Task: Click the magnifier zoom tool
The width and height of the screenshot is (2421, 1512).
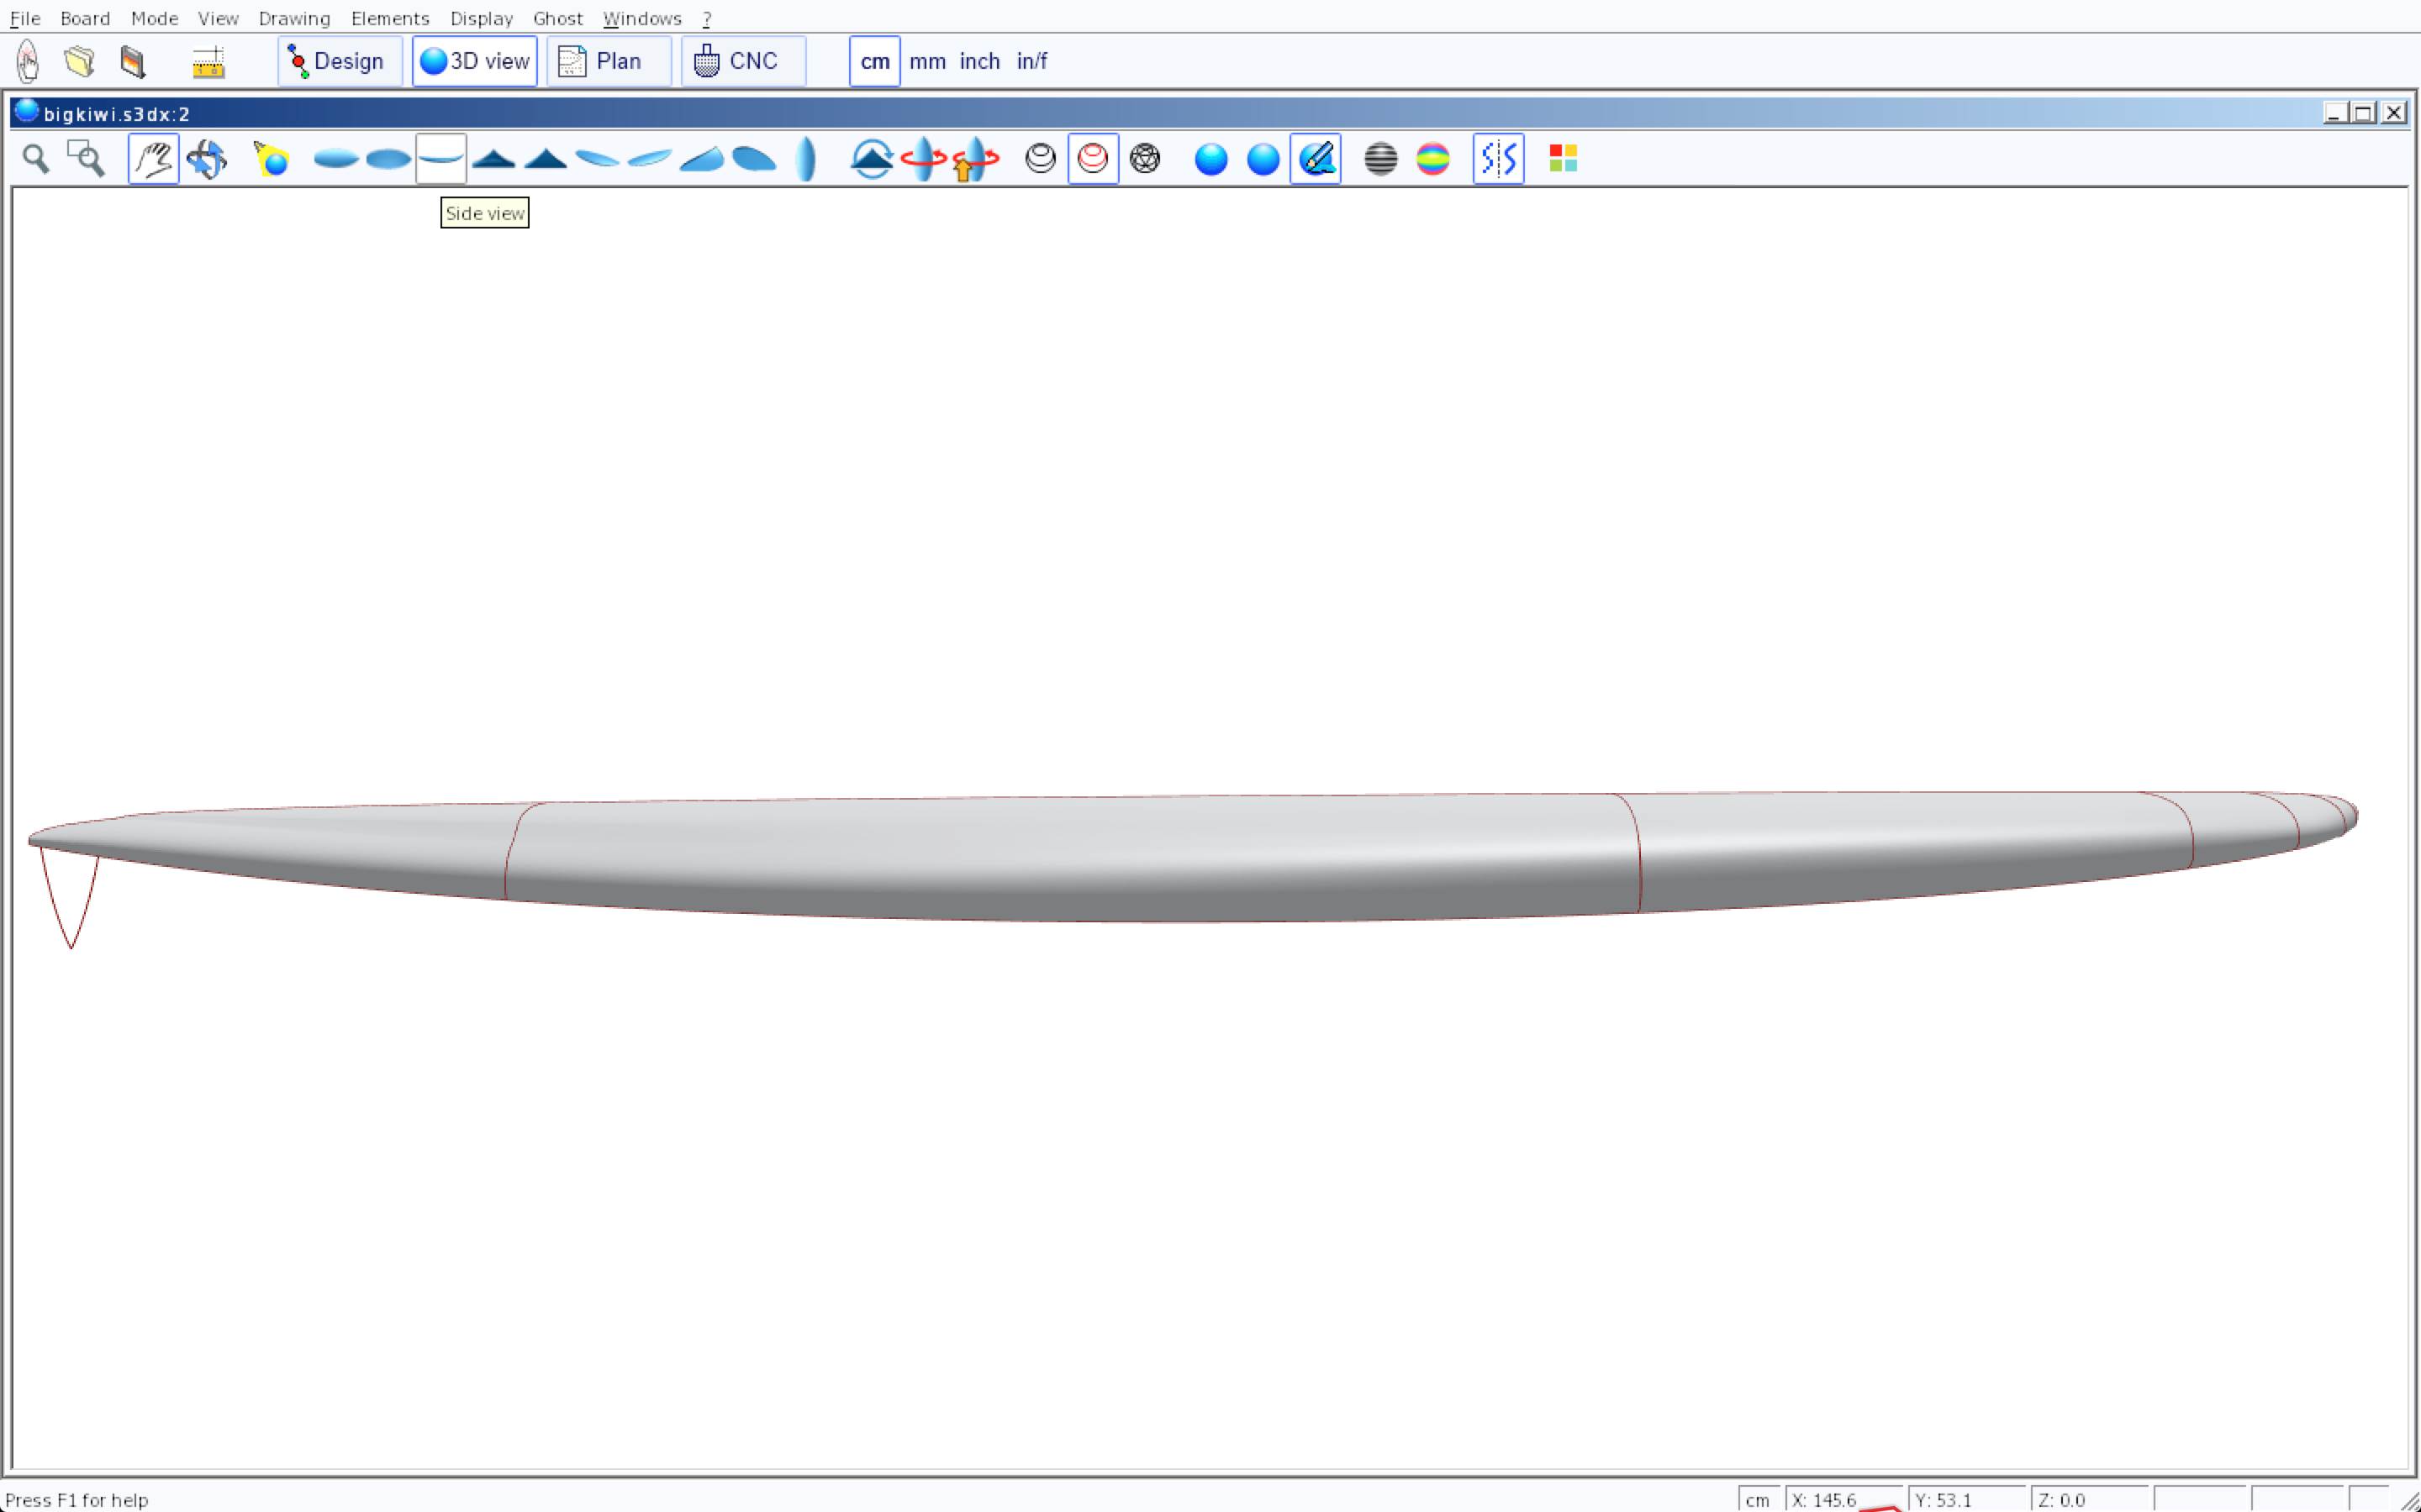Action: [36, 159]
